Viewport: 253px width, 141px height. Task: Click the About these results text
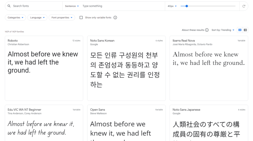pyautogui.click(x=193, y=30)
